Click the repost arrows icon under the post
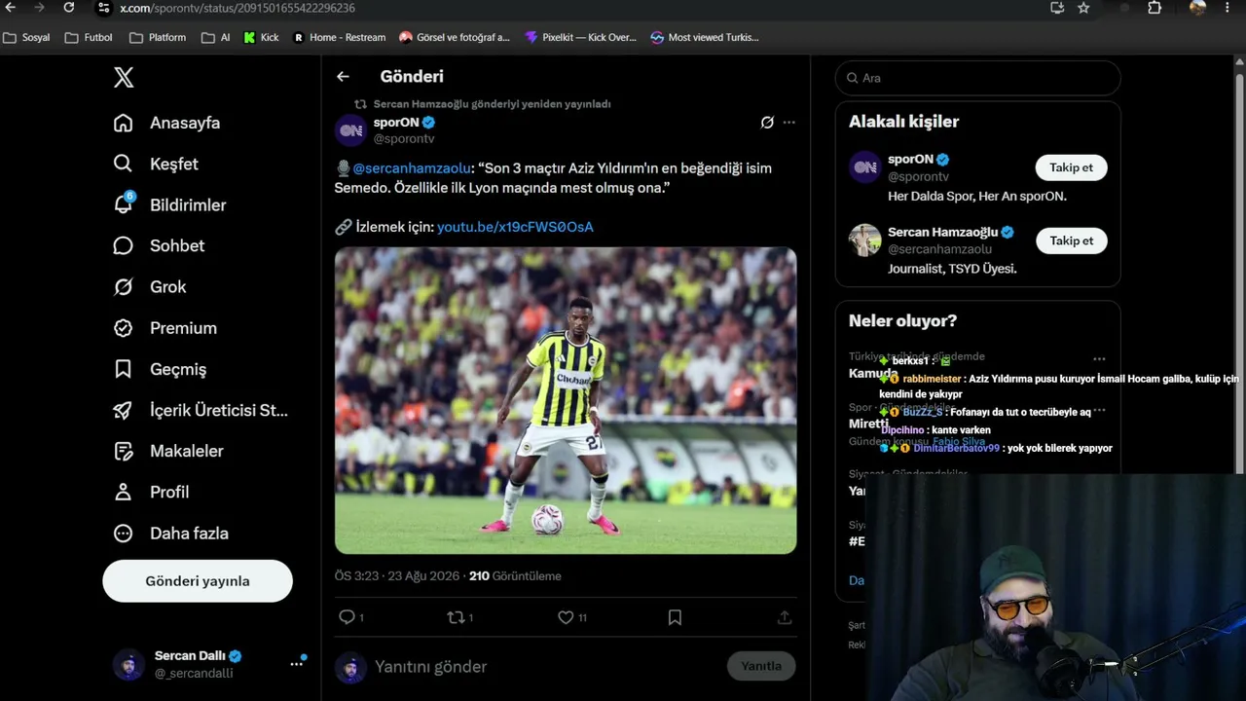 [x=456, y=617]
